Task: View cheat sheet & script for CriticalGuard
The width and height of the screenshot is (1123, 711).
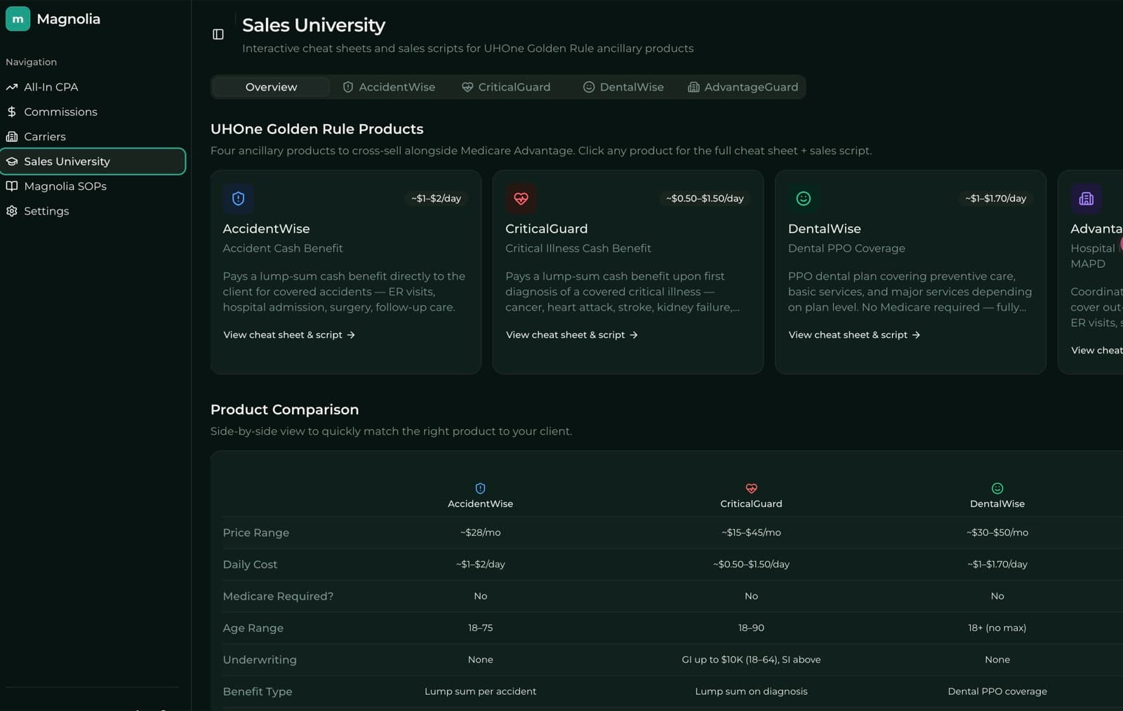Action: (x=572, y=335)
